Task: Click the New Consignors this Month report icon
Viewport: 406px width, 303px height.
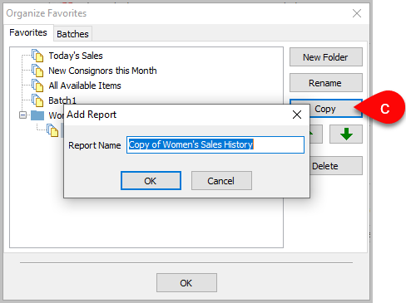Action: pyautogui.click(x=37, y=71)
